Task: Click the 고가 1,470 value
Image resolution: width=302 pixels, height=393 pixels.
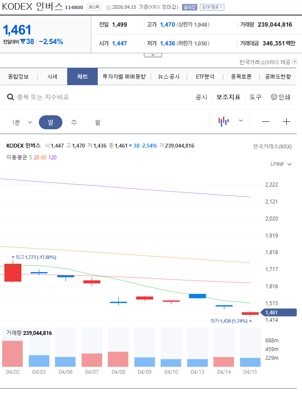Action: [167, 24]
